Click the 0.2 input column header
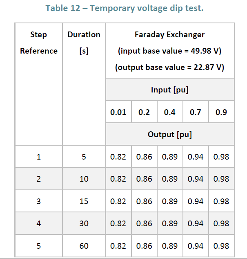This screenshot has height=259, width=247. (x=144, y=112)
